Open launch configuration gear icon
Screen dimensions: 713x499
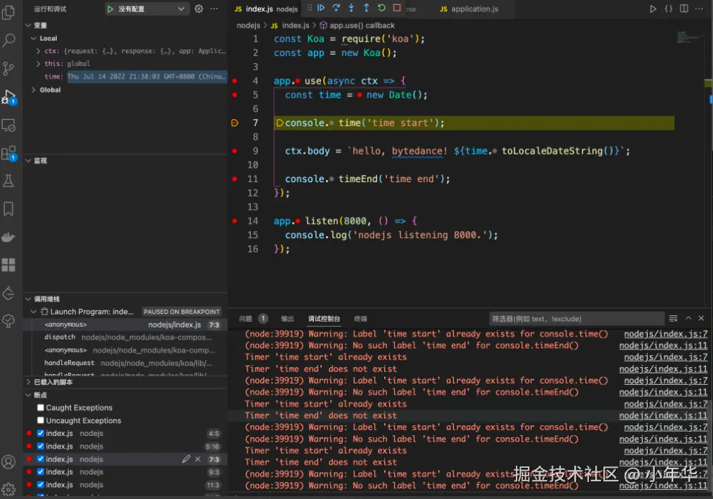(199, 9)
